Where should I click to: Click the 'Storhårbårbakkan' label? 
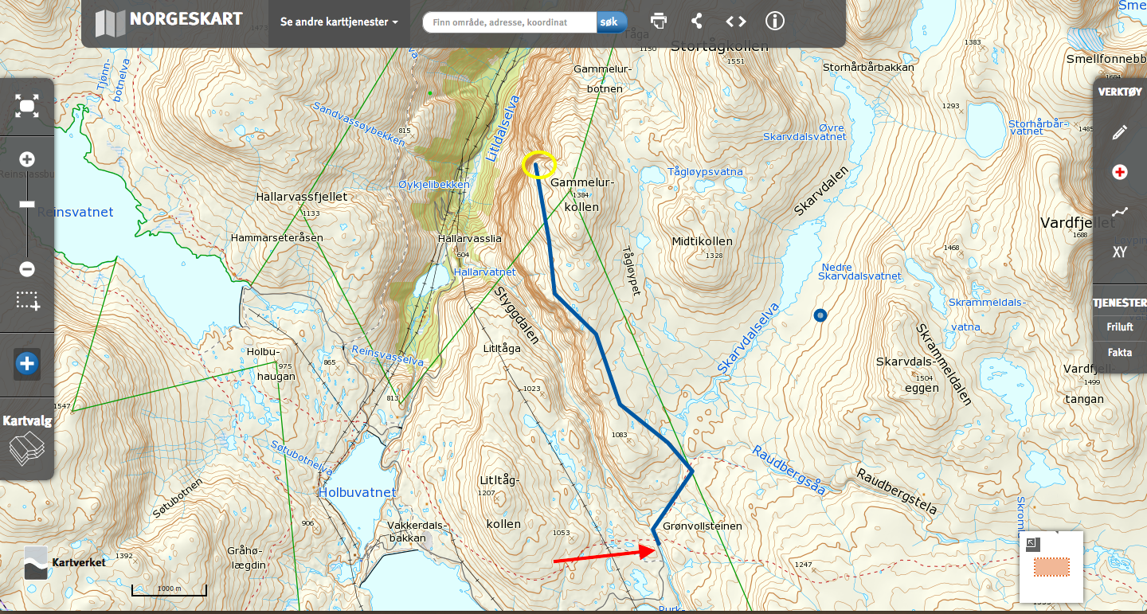tap(868, 67)
